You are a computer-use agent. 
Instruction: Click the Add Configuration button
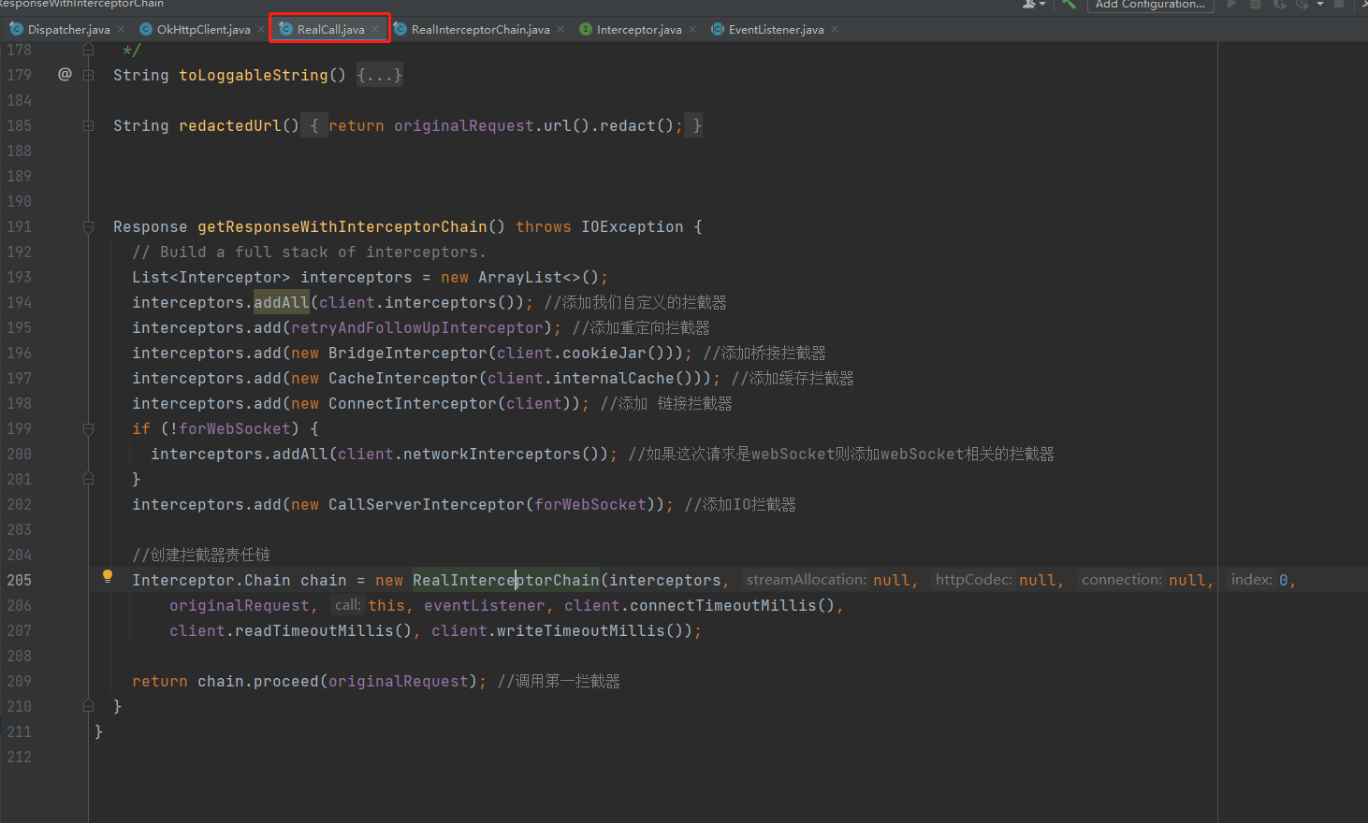pos(1150,5)
